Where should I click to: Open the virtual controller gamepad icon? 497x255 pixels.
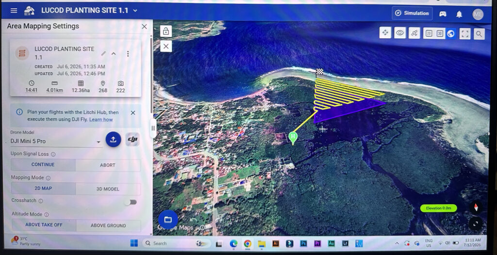click(x=443, y=14)
